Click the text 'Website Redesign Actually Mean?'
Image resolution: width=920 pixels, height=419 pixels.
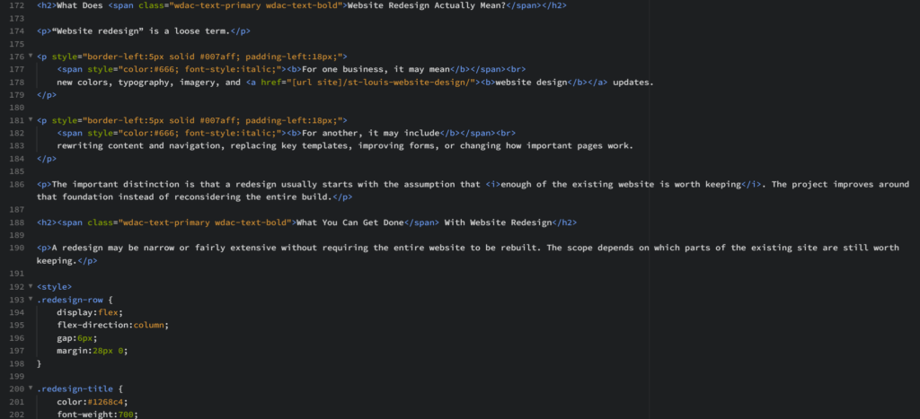click(427, 5)
